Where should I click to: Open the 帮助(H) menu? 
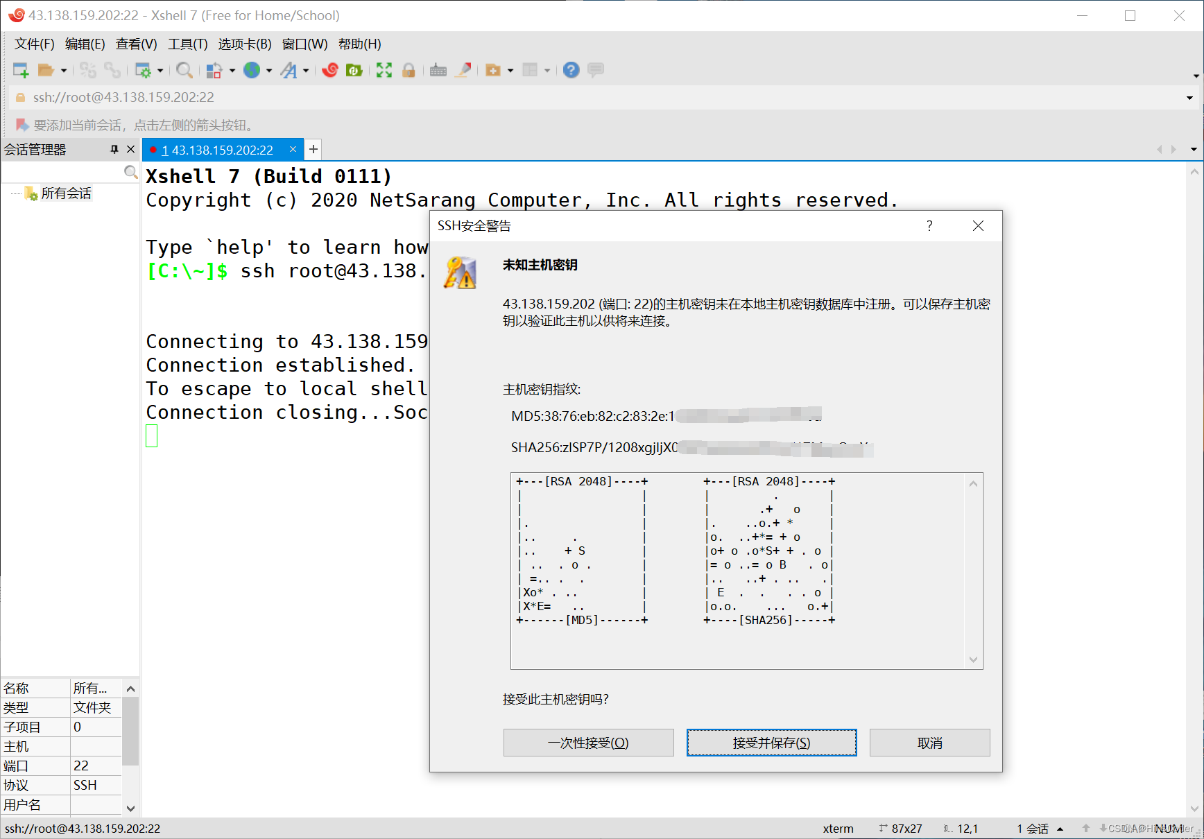(x=359, y=44)
